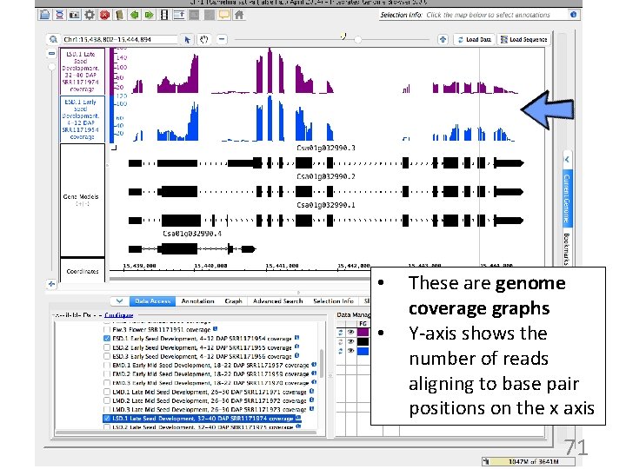This screenshot has height=469, width=626.
Task: Click the info icon next to LMD.1 coverage
Action: [311, 391]
